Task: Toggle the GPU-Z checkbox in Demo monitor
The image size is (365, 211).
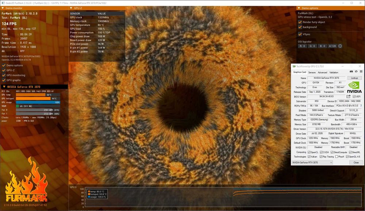Action: (x=4, y=70)
